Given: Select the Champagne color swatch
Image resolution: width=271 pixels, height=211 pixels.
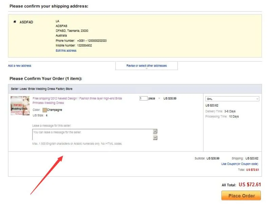Looking at the screenshot, I should click(x=45, y=110).
